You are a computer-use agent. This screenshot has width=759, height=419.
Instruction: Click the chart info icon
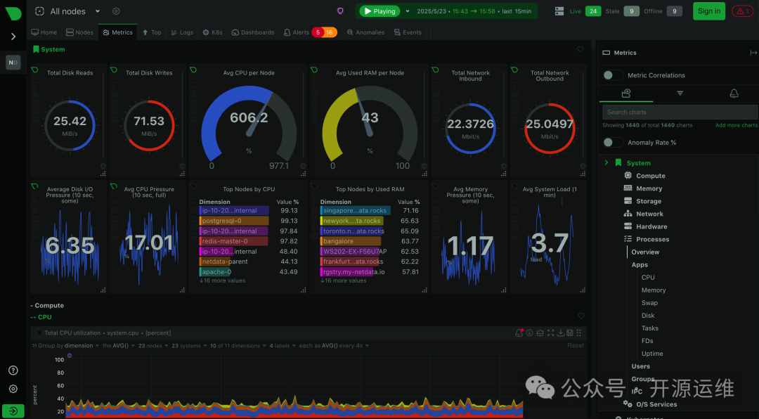(530, 333)
